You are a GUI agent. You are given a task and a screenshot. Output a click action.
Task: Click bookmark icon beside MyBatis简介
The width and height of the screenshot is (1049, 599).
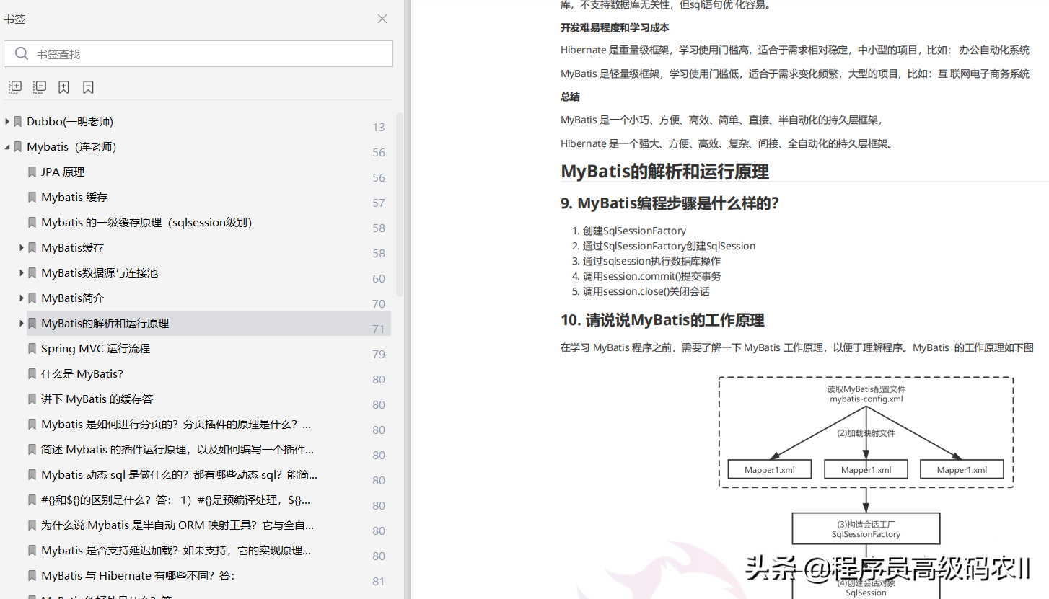[x=32, y=298]
